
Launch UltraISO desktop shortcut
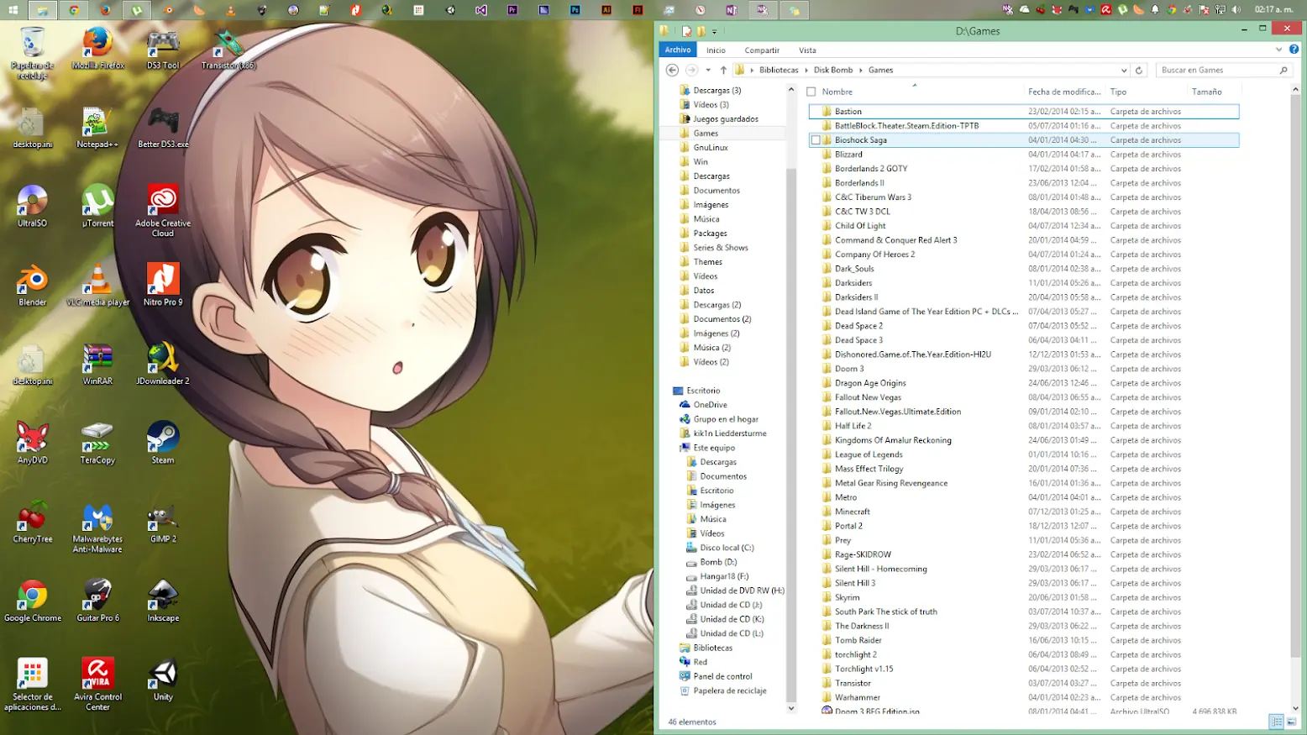click(32, 206)
